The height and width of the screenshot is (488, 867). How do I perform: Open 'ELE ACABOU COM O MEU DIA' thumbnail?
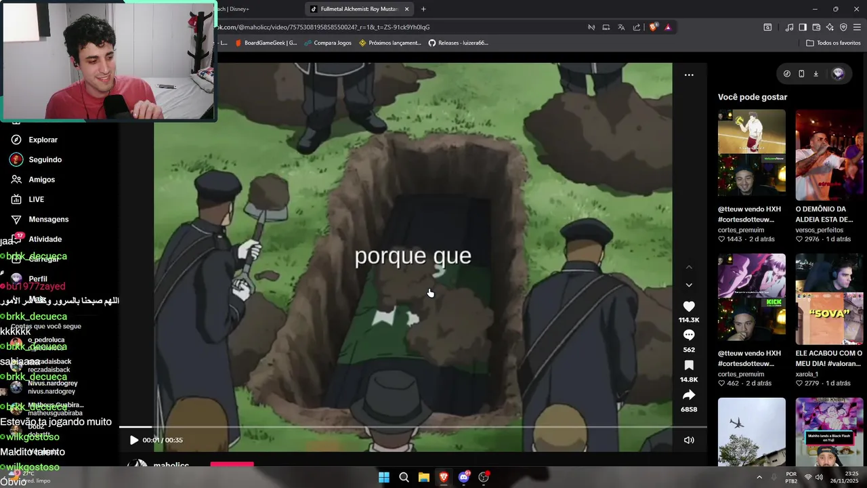tap(829, 299)
